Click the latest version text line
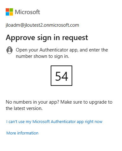This screenshot has width=122, height=151. [24, 108]
